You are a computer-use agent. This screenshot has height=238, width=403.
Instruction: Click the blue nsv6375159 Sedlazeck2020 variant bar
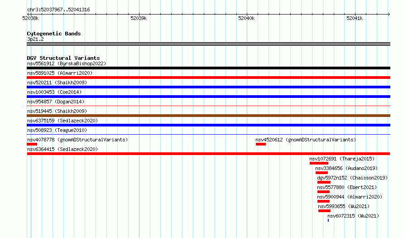[208, 125]
